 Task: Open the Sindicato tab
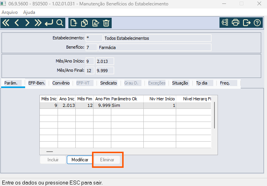coord(109,83)
